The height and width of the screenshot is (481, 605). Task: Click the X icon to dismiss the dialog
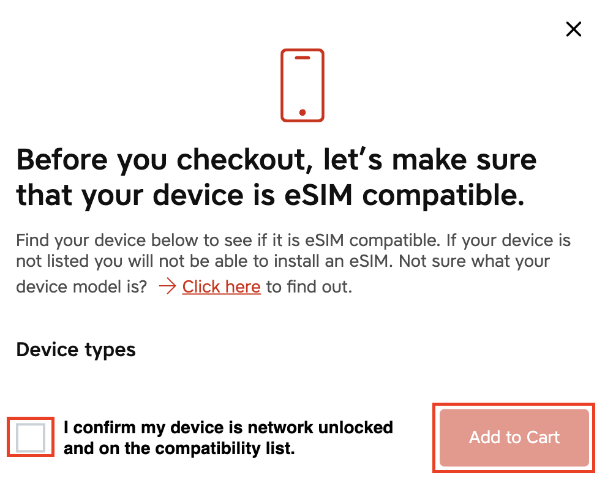573,29
